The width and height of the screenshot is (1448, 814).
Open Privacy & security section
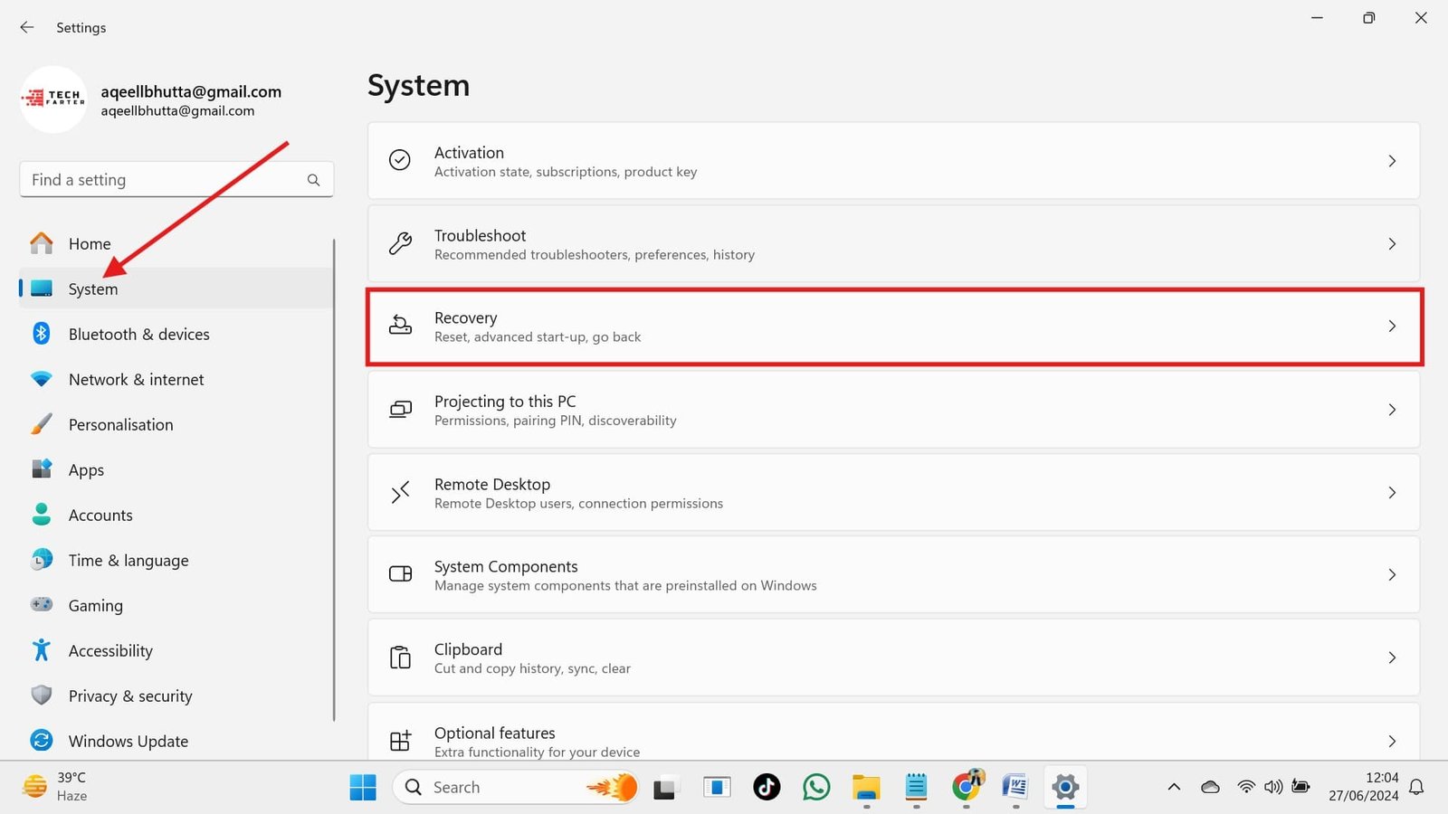coord(130,696)
